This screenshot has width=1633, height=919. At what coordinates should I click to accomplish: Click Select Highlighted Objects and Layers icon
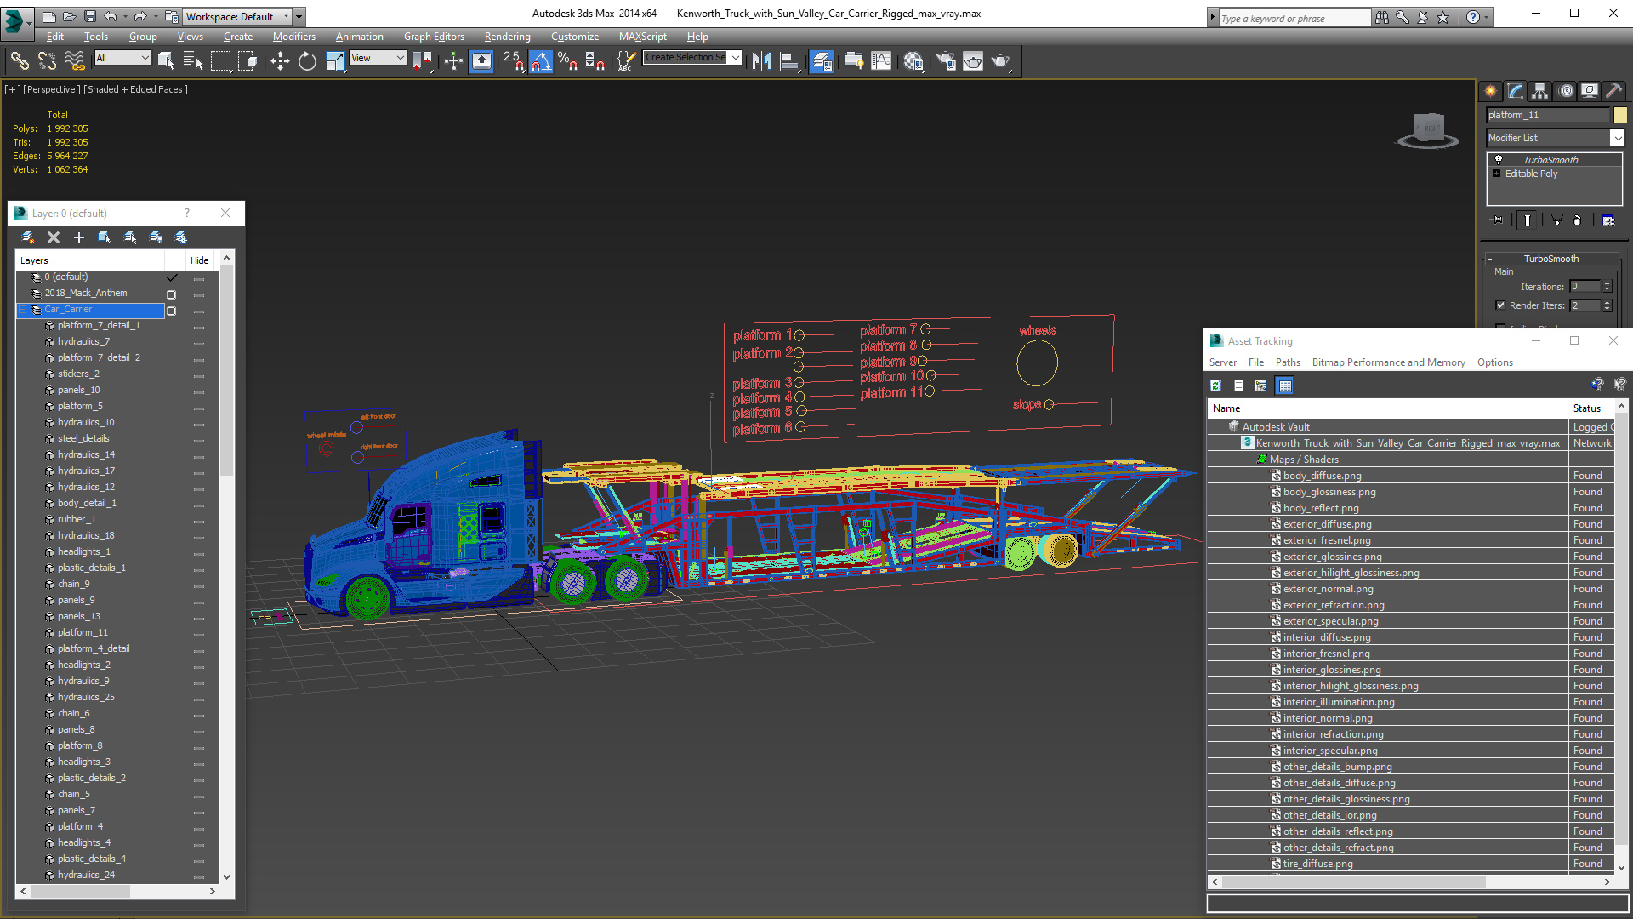105,237
